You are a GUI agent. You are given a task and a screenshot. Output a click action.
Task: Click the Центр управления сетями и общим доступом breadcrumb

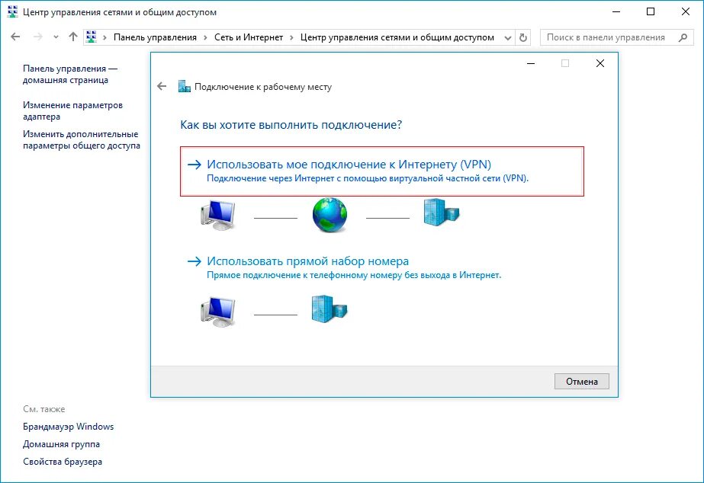(397, 37)
